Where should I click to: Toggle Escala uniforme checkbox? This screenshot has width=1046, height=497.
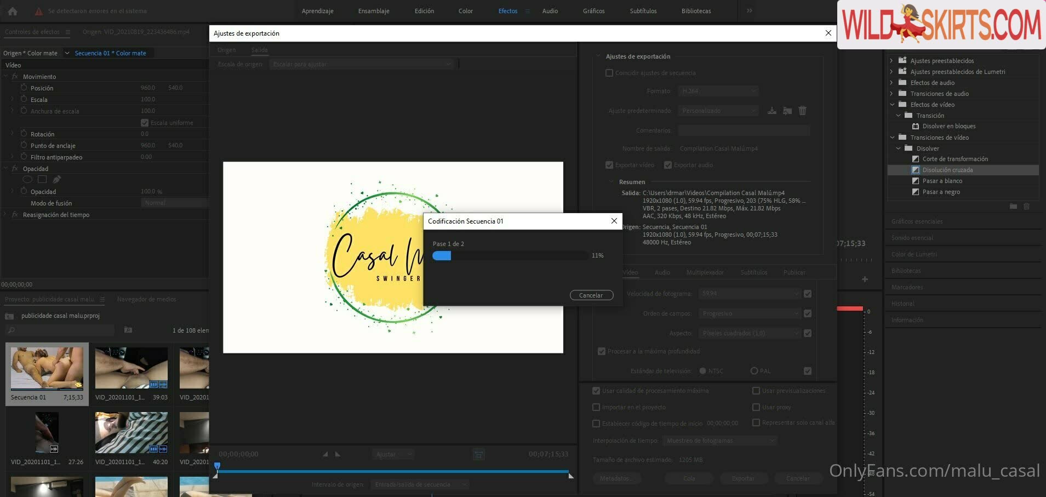[x=145, y=123]
